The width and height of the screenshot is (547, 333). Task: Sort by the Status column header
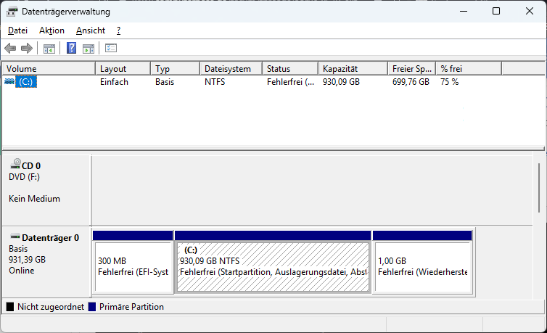(x=290, y=69)
